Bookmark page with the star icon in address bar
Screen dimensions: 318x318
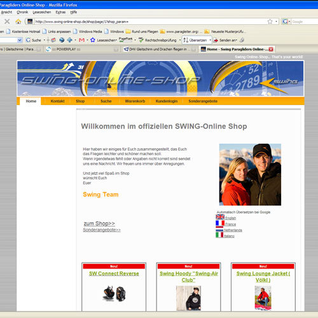click(270, 22)
